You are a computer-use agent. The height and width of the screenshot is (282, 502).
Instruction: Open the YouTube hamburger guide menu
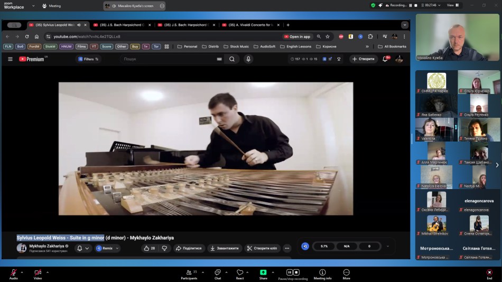(10, 59)
